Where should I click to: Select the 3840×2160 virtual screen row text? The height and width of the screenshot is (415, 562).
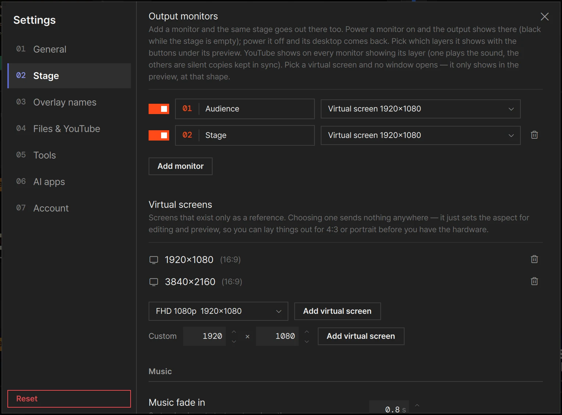point(190,282)
